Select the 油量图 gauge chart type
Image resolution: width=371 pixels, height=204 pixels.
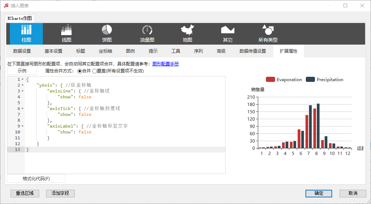point(147,34)
